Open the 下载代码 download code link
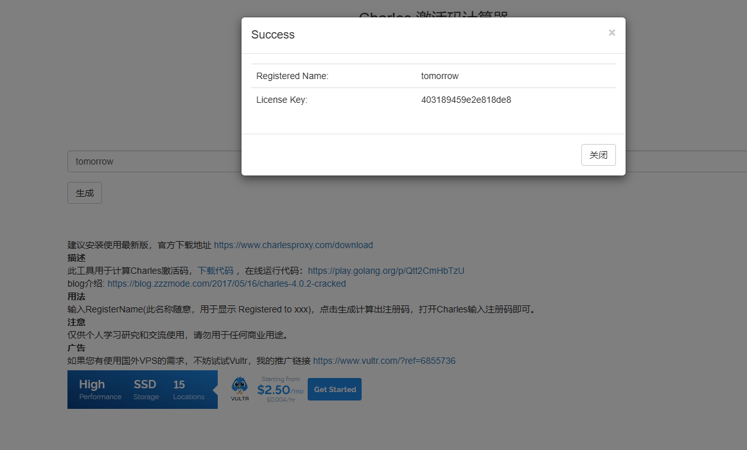This screenshot has width=747, height=450. point(215,271)
